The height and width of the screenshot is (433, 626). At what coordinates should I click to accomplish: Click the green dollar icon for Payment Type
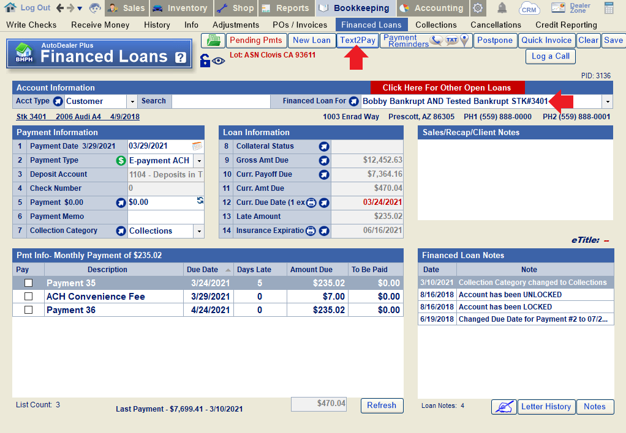coord(121,161)
